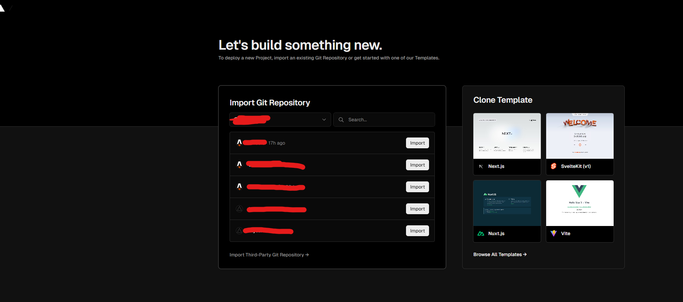Open Import Third-Party Git Repository link
683x302 pixels.
269,255
